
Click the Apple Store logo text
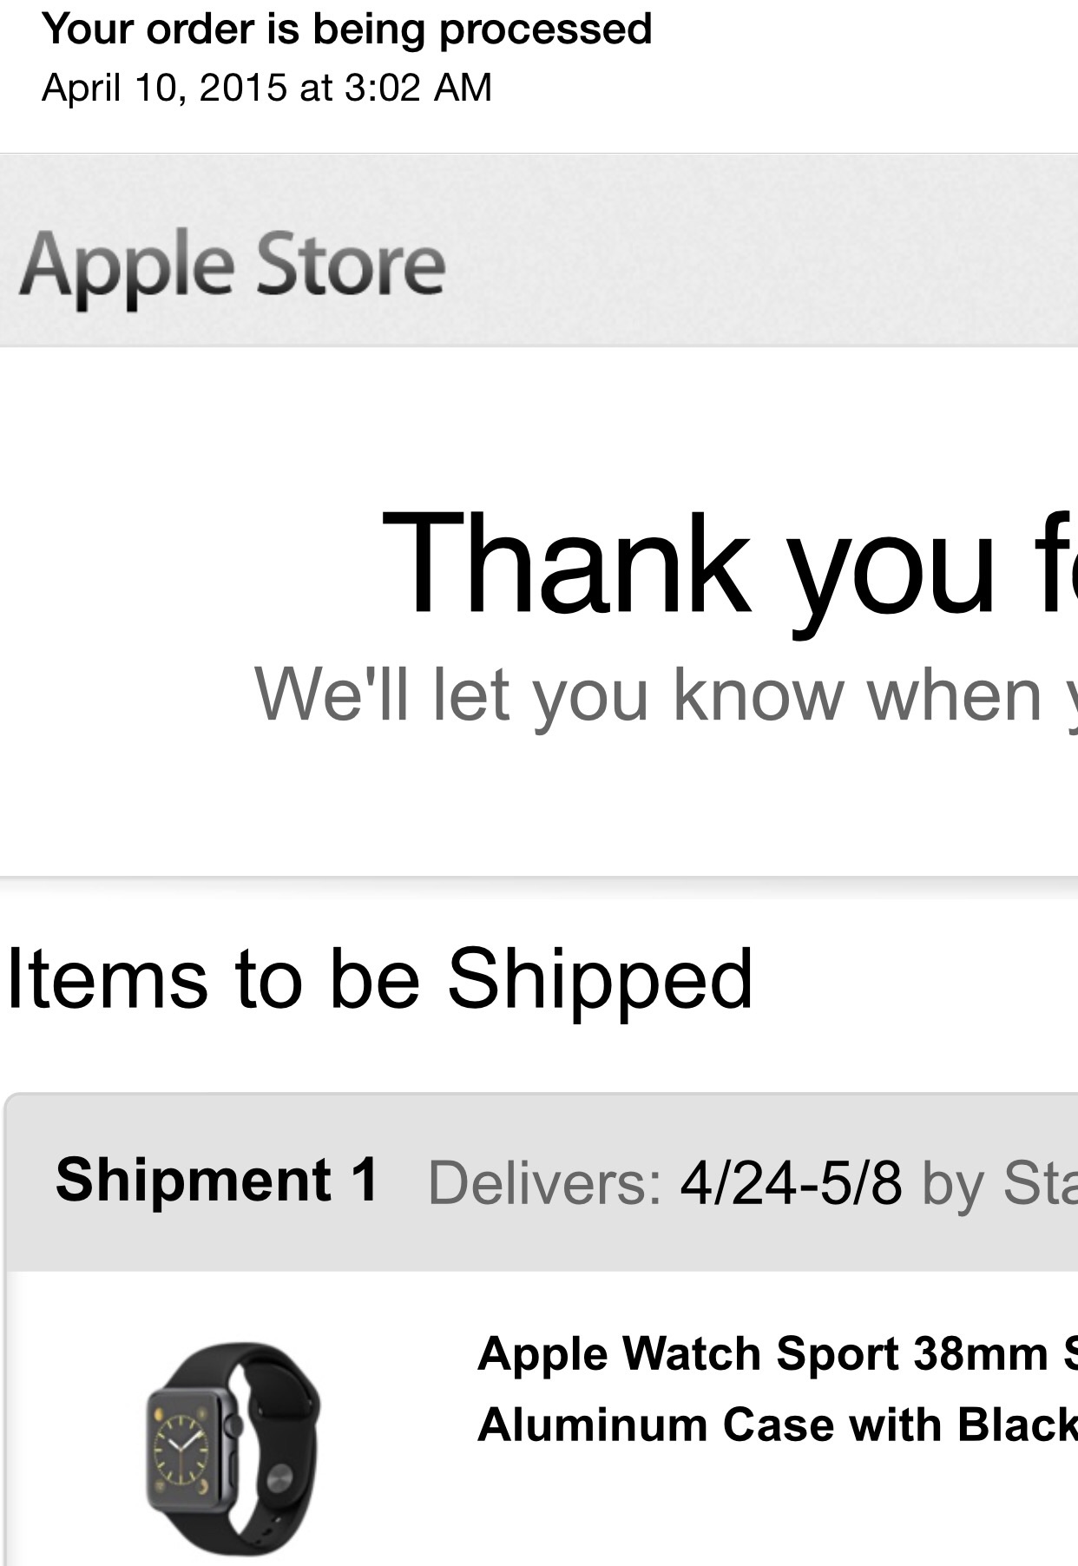(x=233, y=266)
